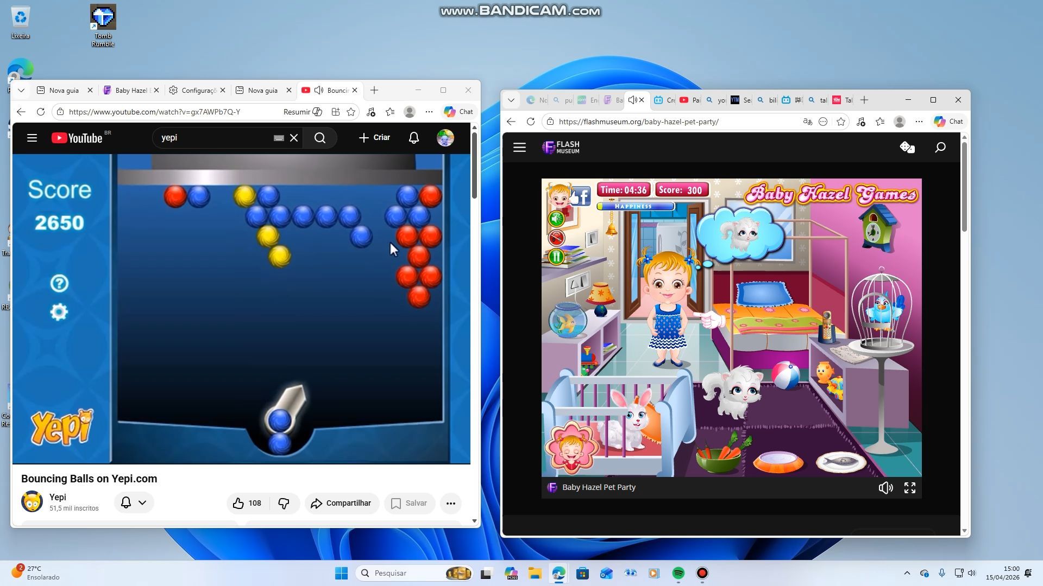Show hidden system tray icons chevron
Viewport: 1043px width, 586px height.
(907, 573)
